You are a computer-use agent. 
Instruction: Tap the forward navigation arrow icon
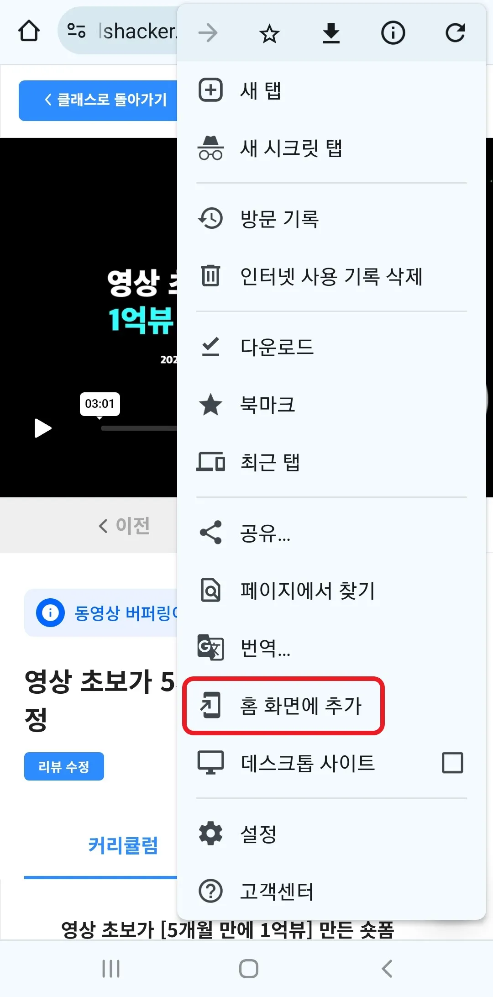click(208, 33)
